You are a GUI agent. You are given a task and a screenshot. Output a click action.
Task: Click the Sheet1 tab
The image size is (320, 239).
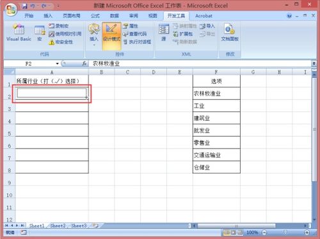36,226
